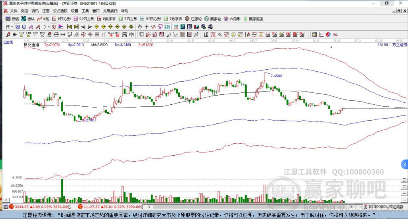Open the 交易委托 menu
This screenshot has width=408, height=219.
pos(110,11)
